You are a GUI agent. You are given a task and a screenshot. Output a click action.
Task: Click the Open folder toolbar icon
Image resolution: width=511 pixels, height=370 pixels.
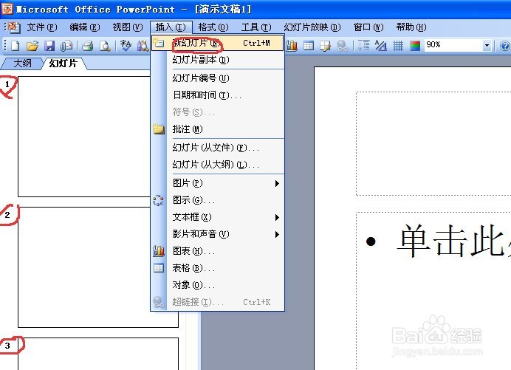[x=32, y=46]
